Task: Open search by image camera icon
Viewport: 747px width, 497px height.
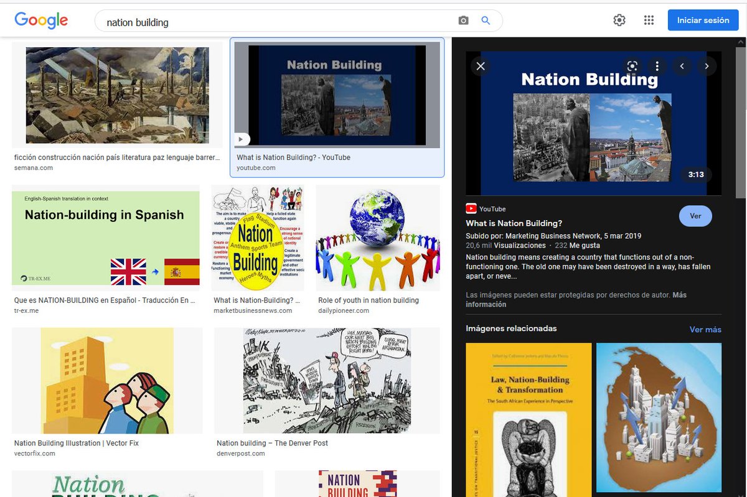Action: tap(463, 21)
